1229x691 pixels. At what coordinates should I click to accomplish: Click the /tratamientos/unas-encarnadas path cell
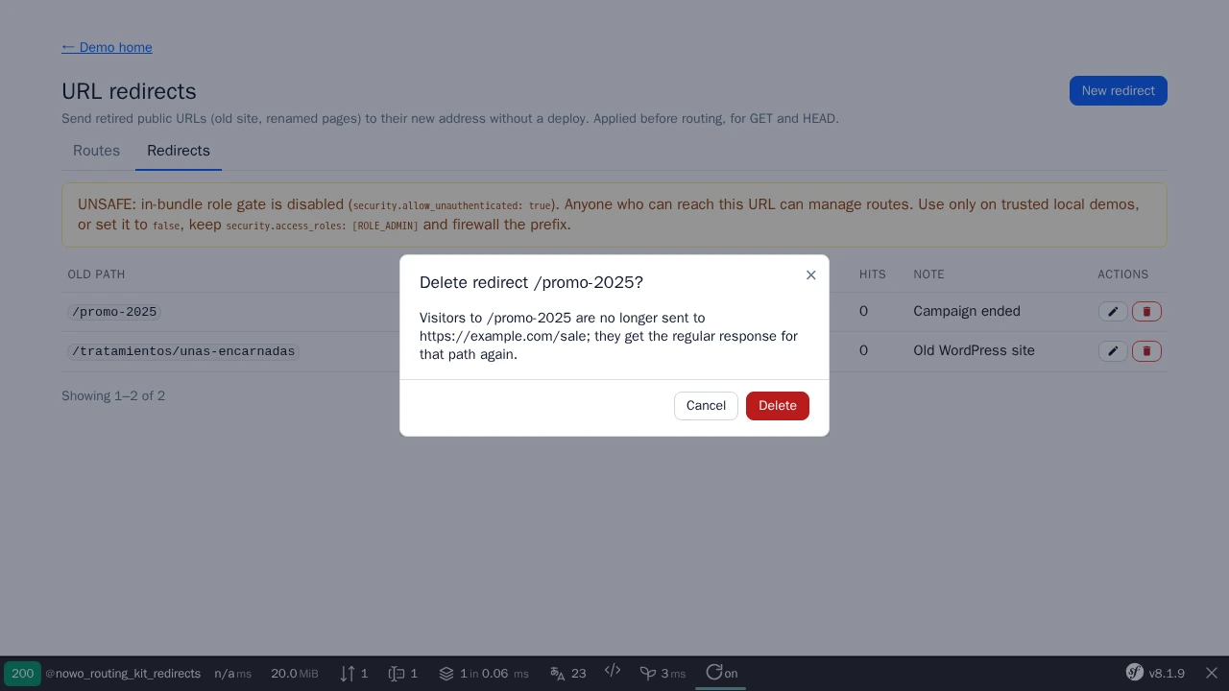pyautogui.click(x=183, y=351)
